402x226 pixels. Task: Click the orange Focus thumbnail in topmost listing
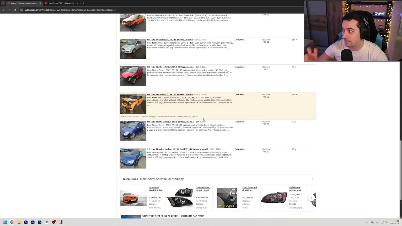click(133, 23)
